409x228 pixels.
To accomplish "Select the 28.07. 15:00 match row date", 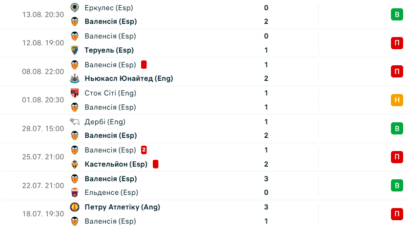I will tap(43, 129).
